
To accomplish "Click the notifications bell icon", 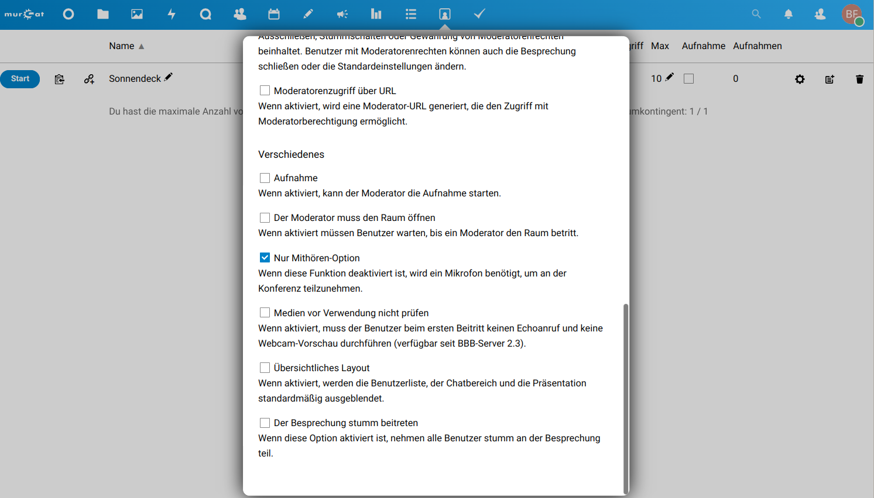I will pyautogui.click(x=789, y=14).
